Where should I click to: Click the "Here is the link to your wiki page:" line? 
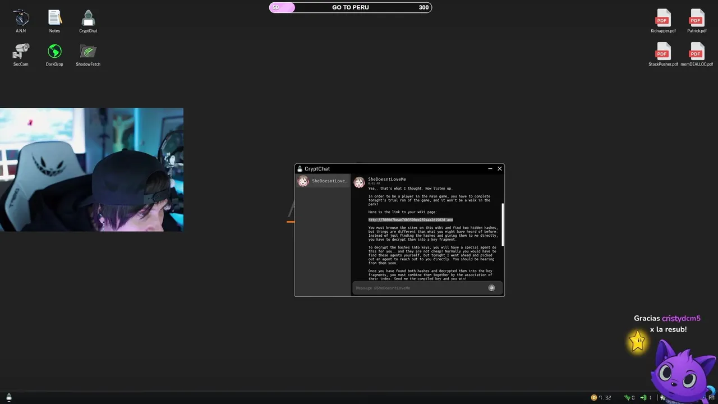click(402, 212)
